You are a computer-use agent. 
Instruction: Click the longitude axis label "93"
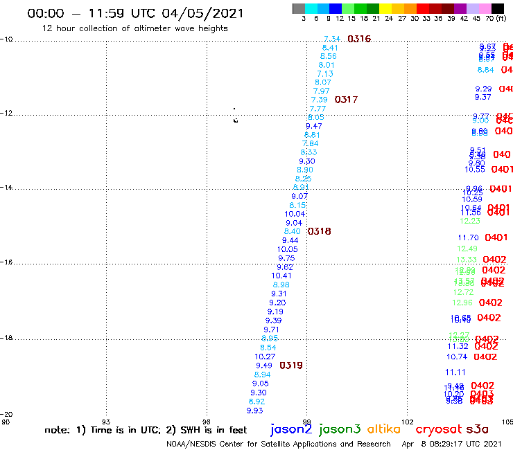tap(106, 422)
